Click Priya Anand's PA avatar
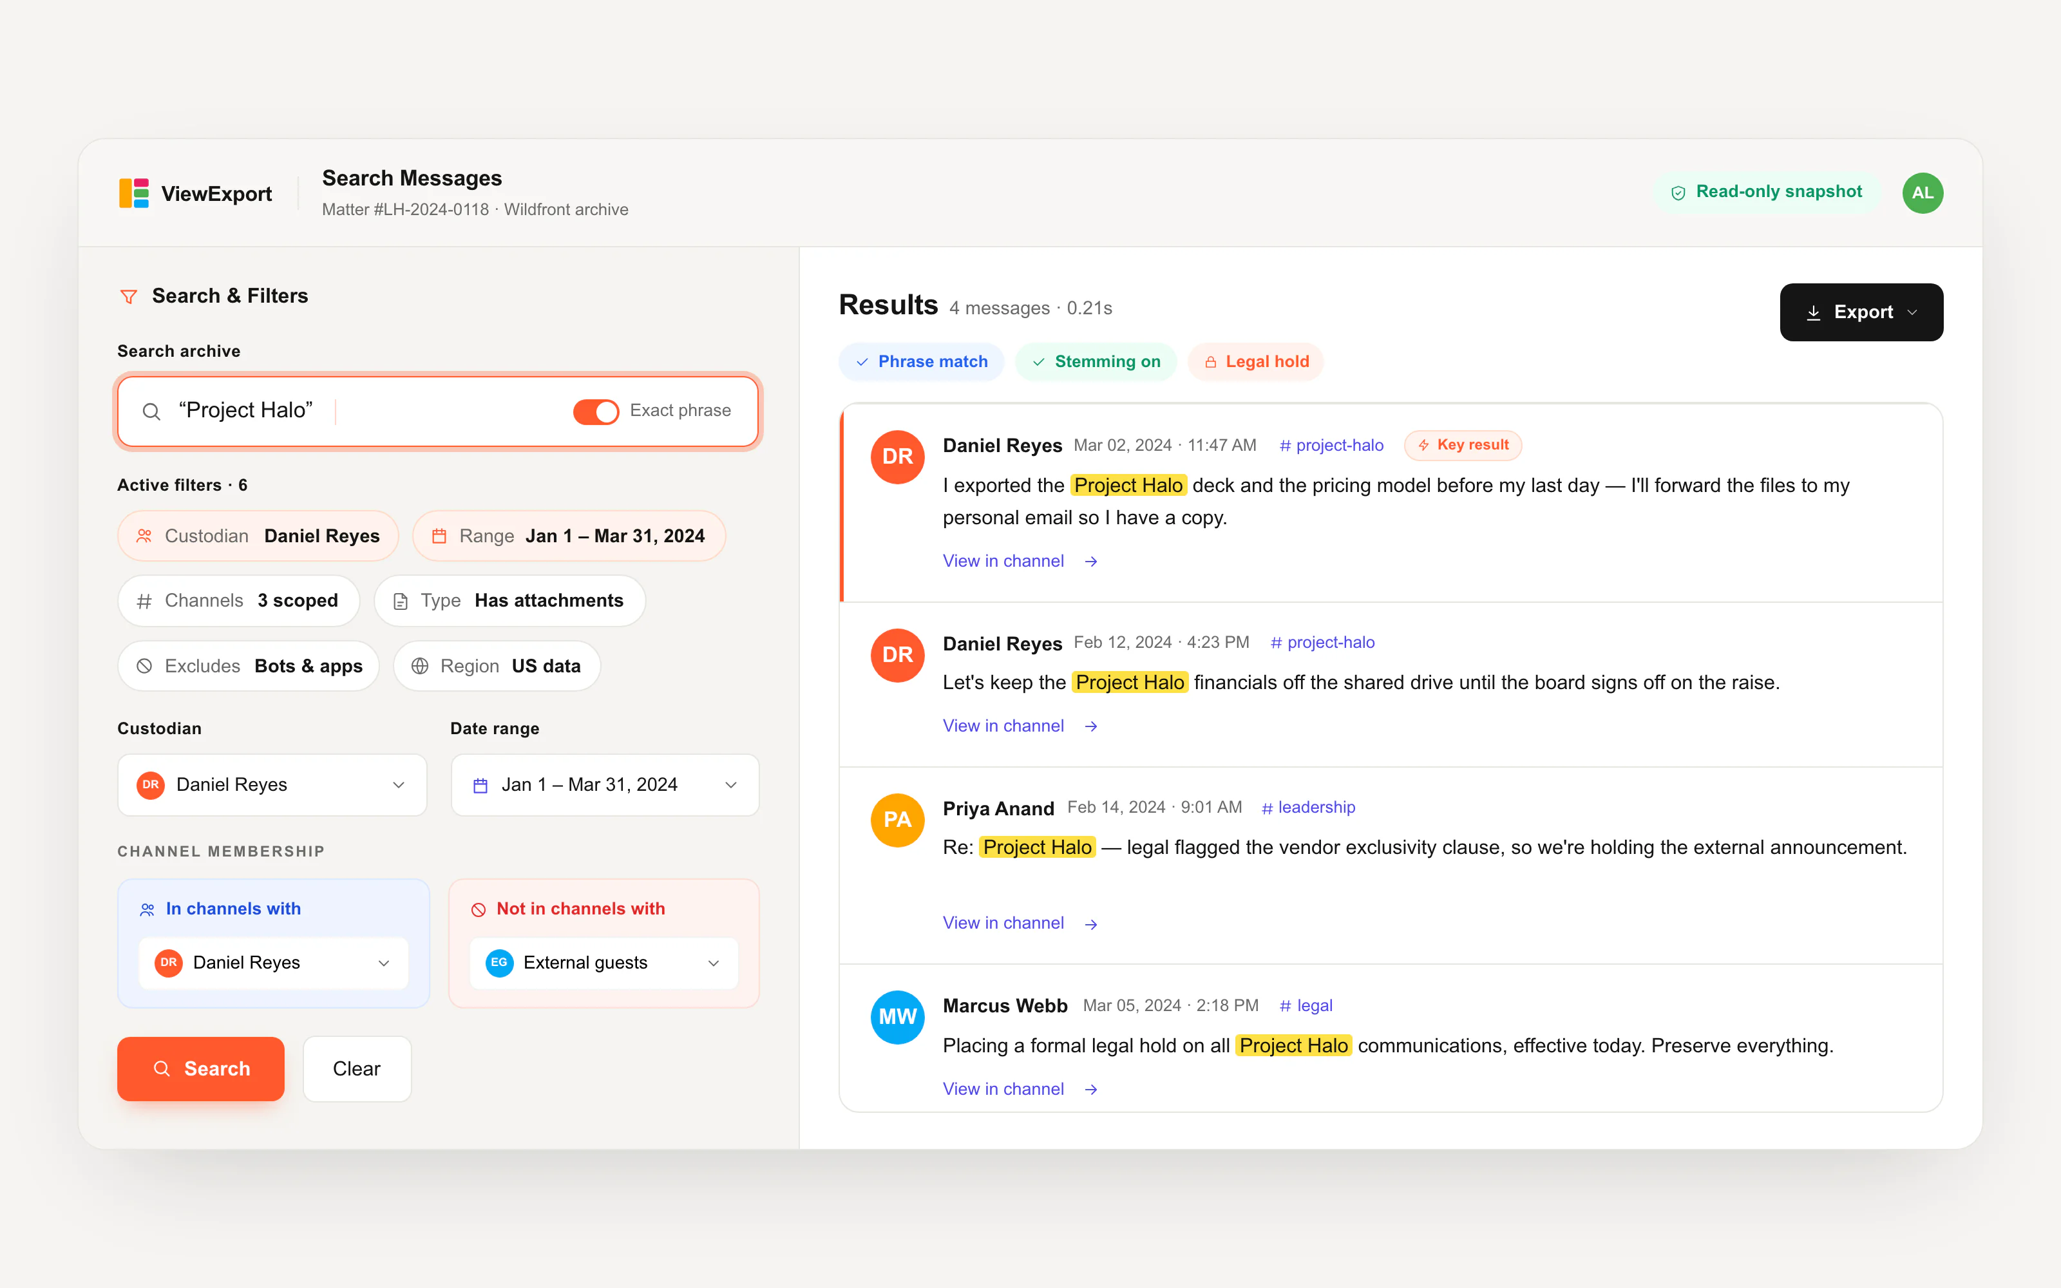 coord(897,819)
